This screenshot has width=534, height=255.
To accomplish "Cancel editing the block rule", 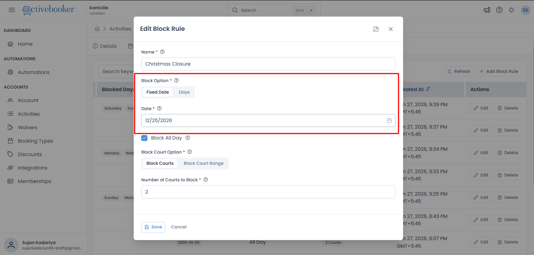I will 179,227.
